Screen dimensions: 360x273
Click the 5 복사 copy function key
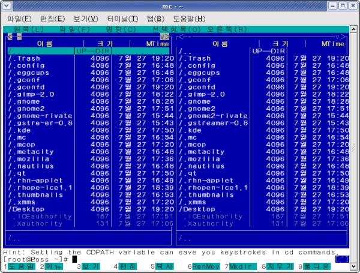(162, 266)
